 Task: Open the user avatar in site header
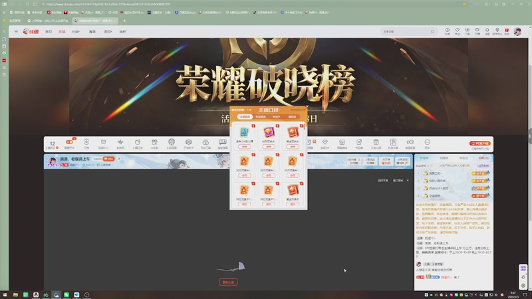point(517,31)
